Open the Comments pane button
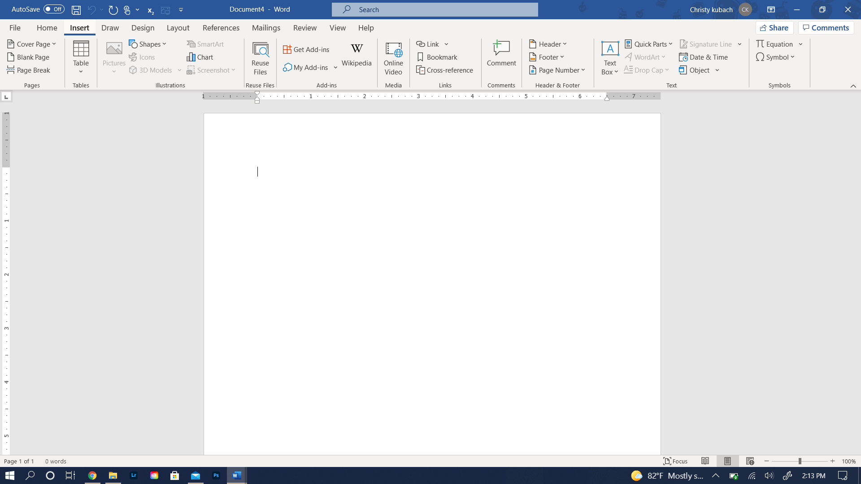 pos(826,28)
